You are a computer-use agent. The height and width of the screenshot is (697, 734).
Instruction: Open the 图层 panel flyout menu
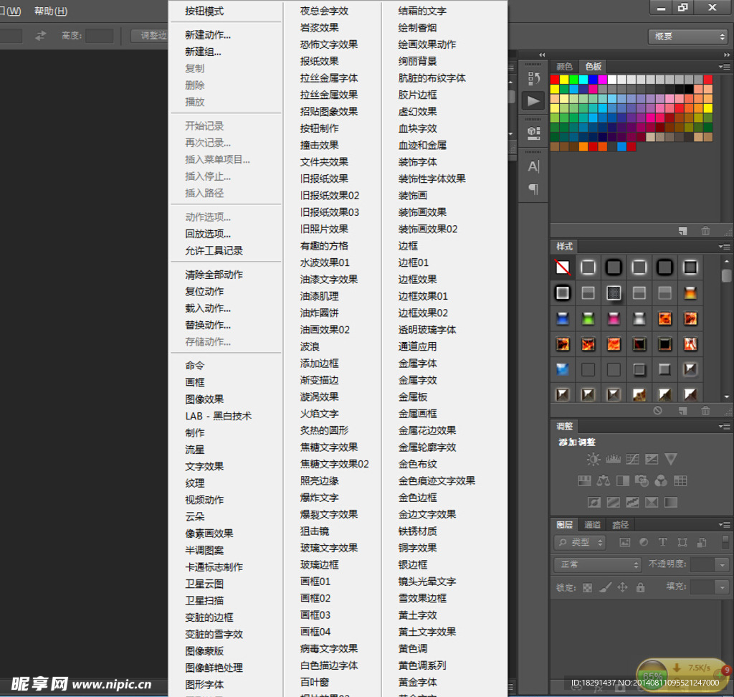(x=724, y=525)
